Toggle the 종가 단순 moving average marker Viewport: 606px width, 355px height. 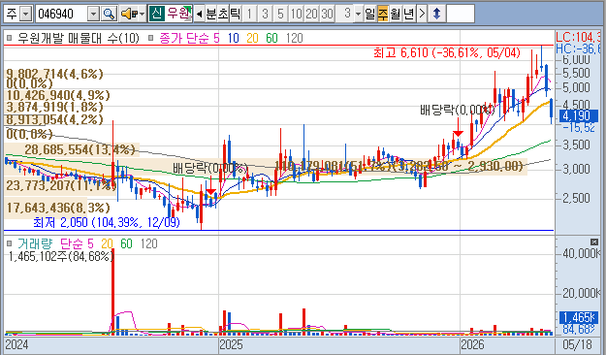click(151, 38)
